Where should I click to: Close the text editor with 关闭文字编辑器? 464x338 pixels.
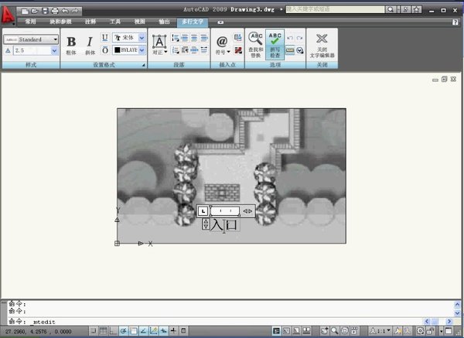pyautogui.click(x=322, y=44)
